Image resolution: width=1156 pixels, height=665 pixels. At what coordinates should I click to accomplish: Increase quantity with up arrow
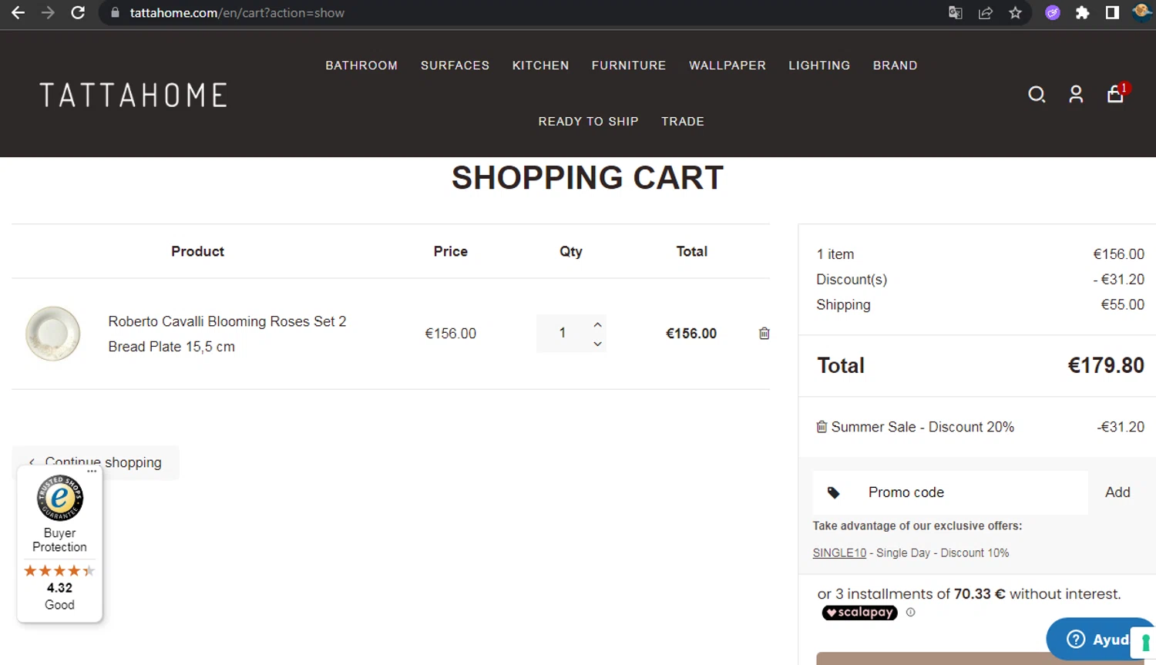point(597,324)
